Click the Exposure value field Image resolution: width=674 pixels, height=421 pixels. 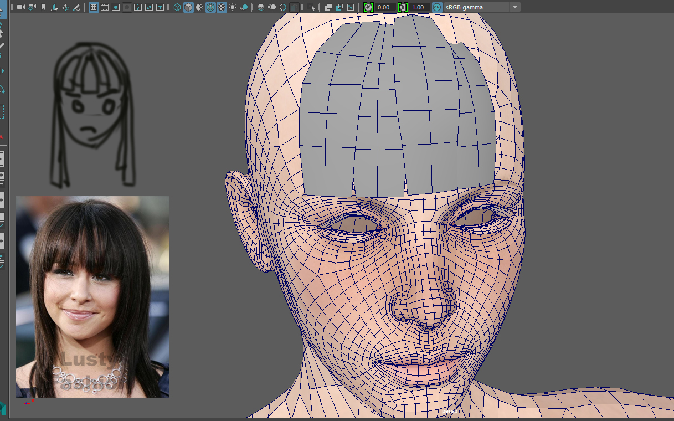pyautogui.click(x=385, y=7)
